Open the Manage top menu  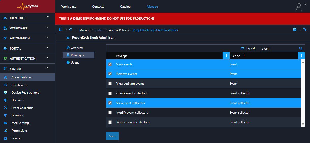(x=152, y=7)
